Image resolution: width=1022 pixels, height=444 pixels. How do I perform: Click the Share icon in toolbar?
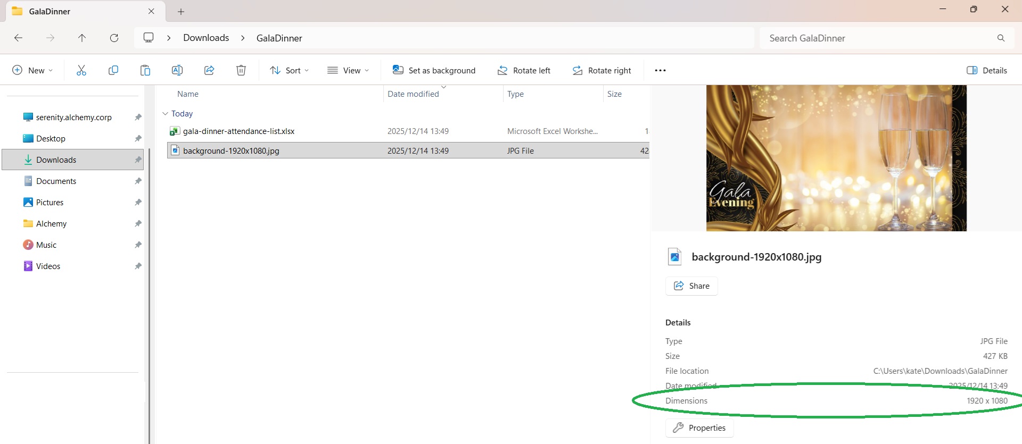(x=209, y=70)
